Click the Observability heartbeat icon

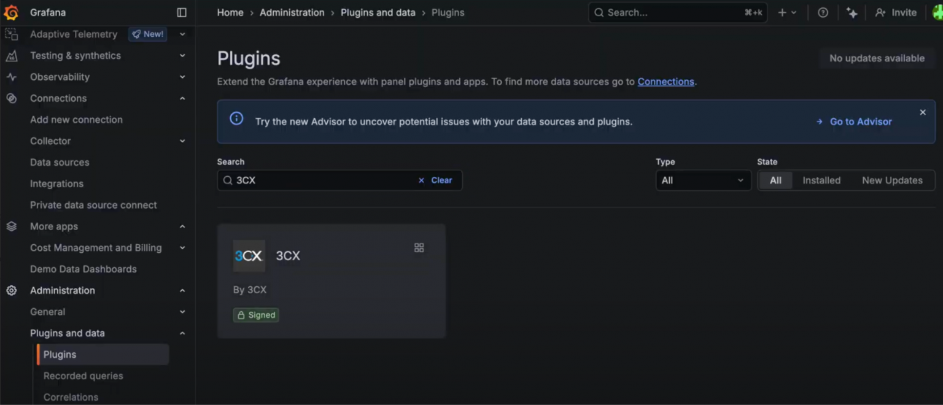pyautogui.click(x=11, y=77)
